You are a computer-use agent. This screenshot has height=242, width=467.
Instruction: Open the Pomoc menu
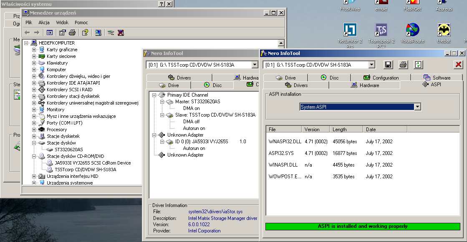coord(81,22)
